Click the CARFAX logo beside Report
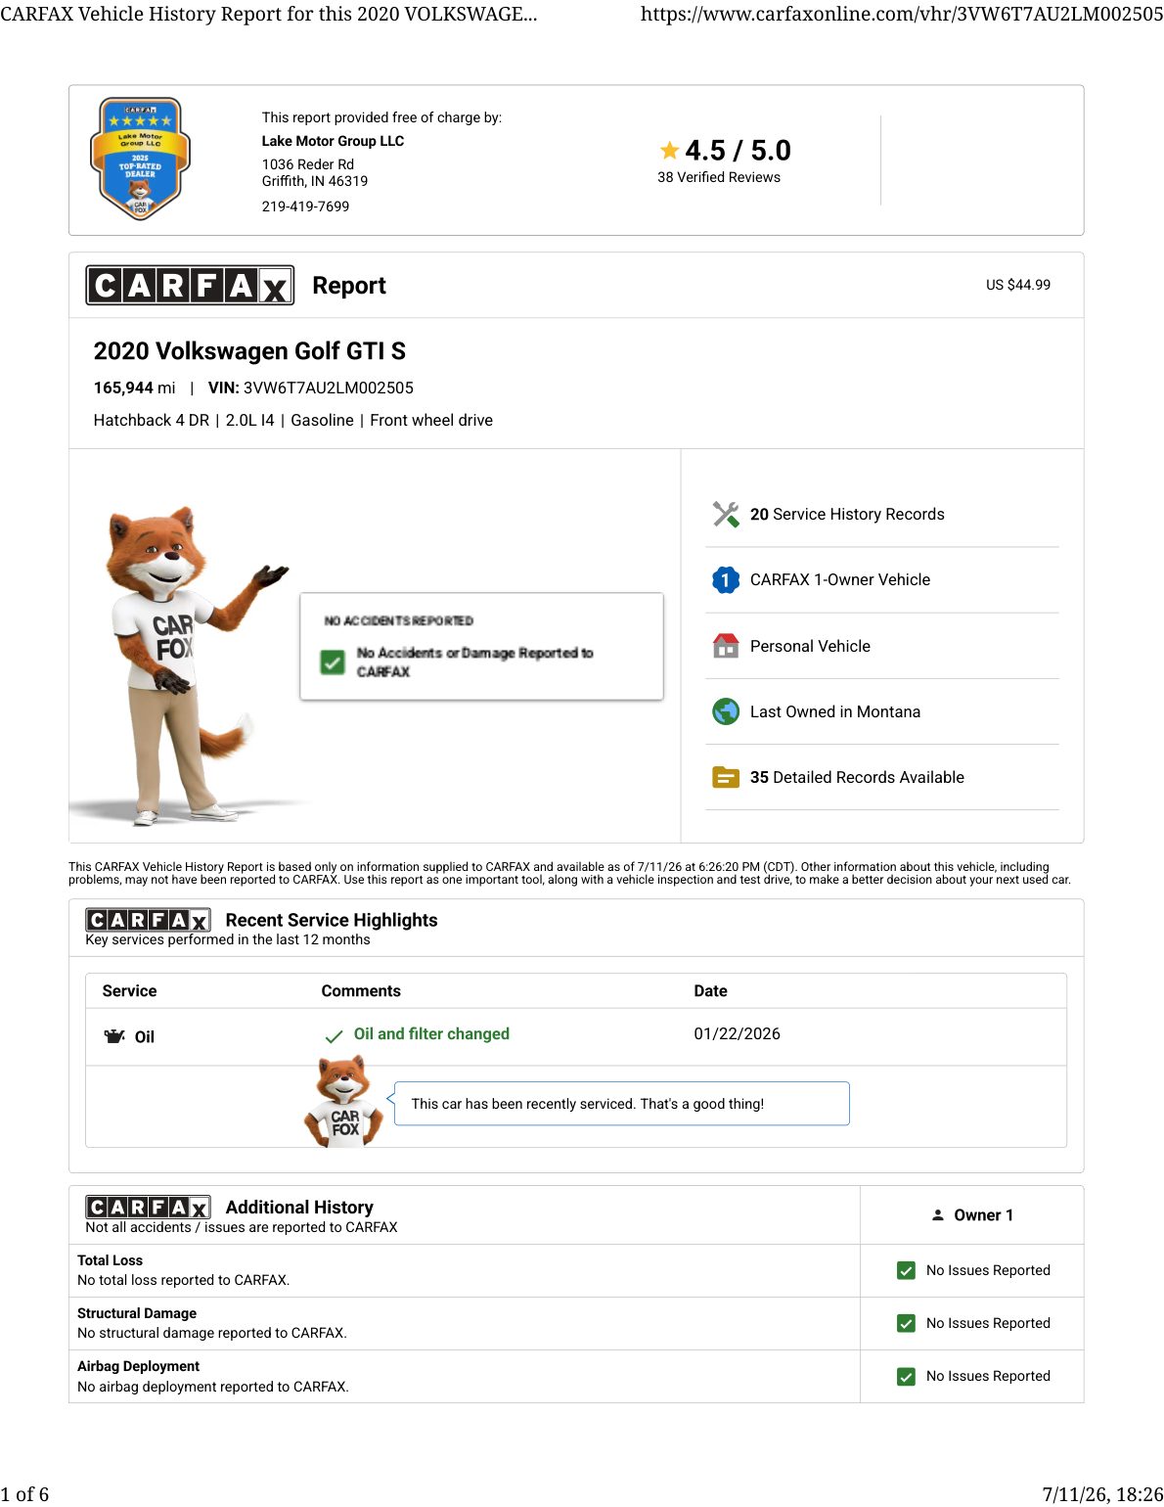Screen dimensions: 1164x1507 [x=190, y=285]
